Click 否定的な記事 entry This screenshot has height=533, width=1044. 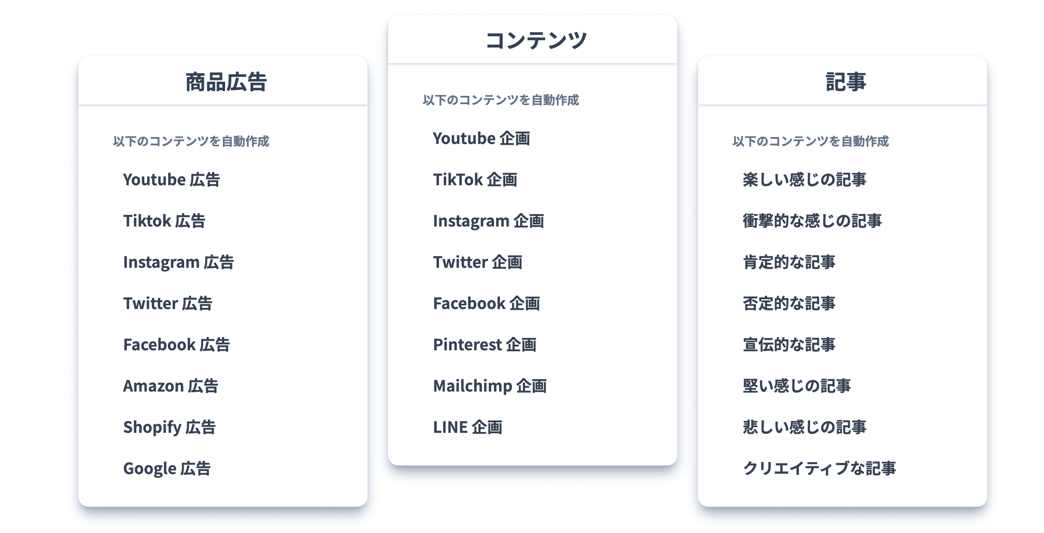point(789,303)
